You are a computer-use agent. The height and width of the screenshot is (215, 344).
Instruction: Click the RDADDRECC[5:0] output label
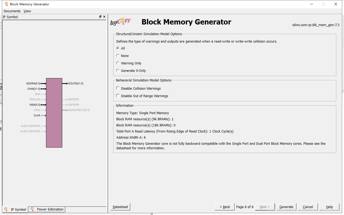(79, 110)
